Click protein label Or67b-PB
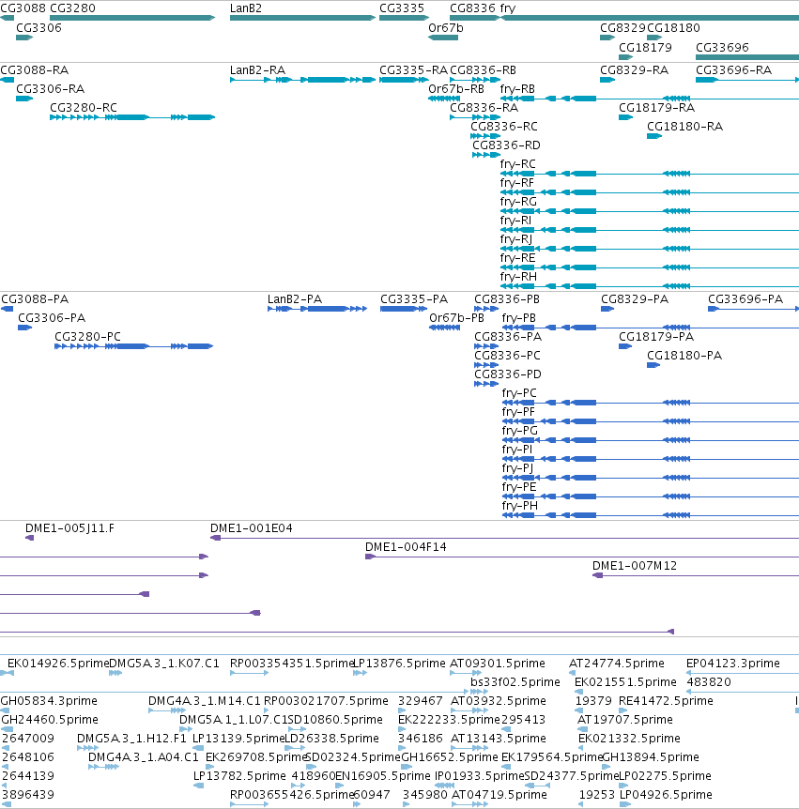 coord(457,318)
